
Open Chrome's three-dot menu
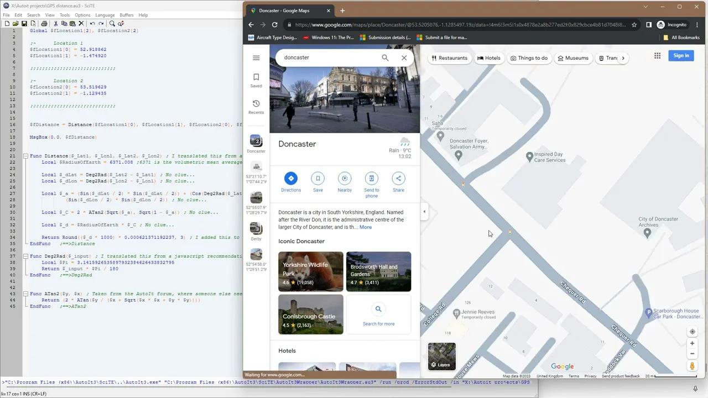697,25
